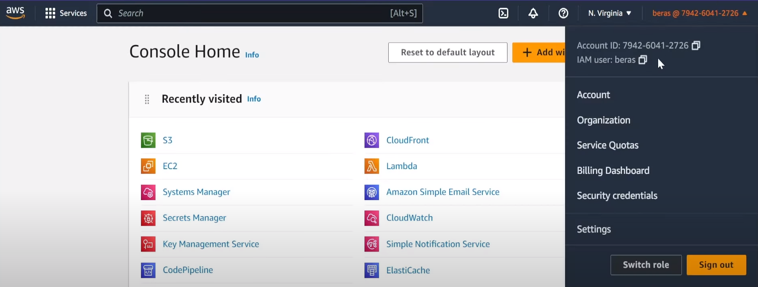Open Service Quotas menu item

pyautogui.click(x=607, y=145)
